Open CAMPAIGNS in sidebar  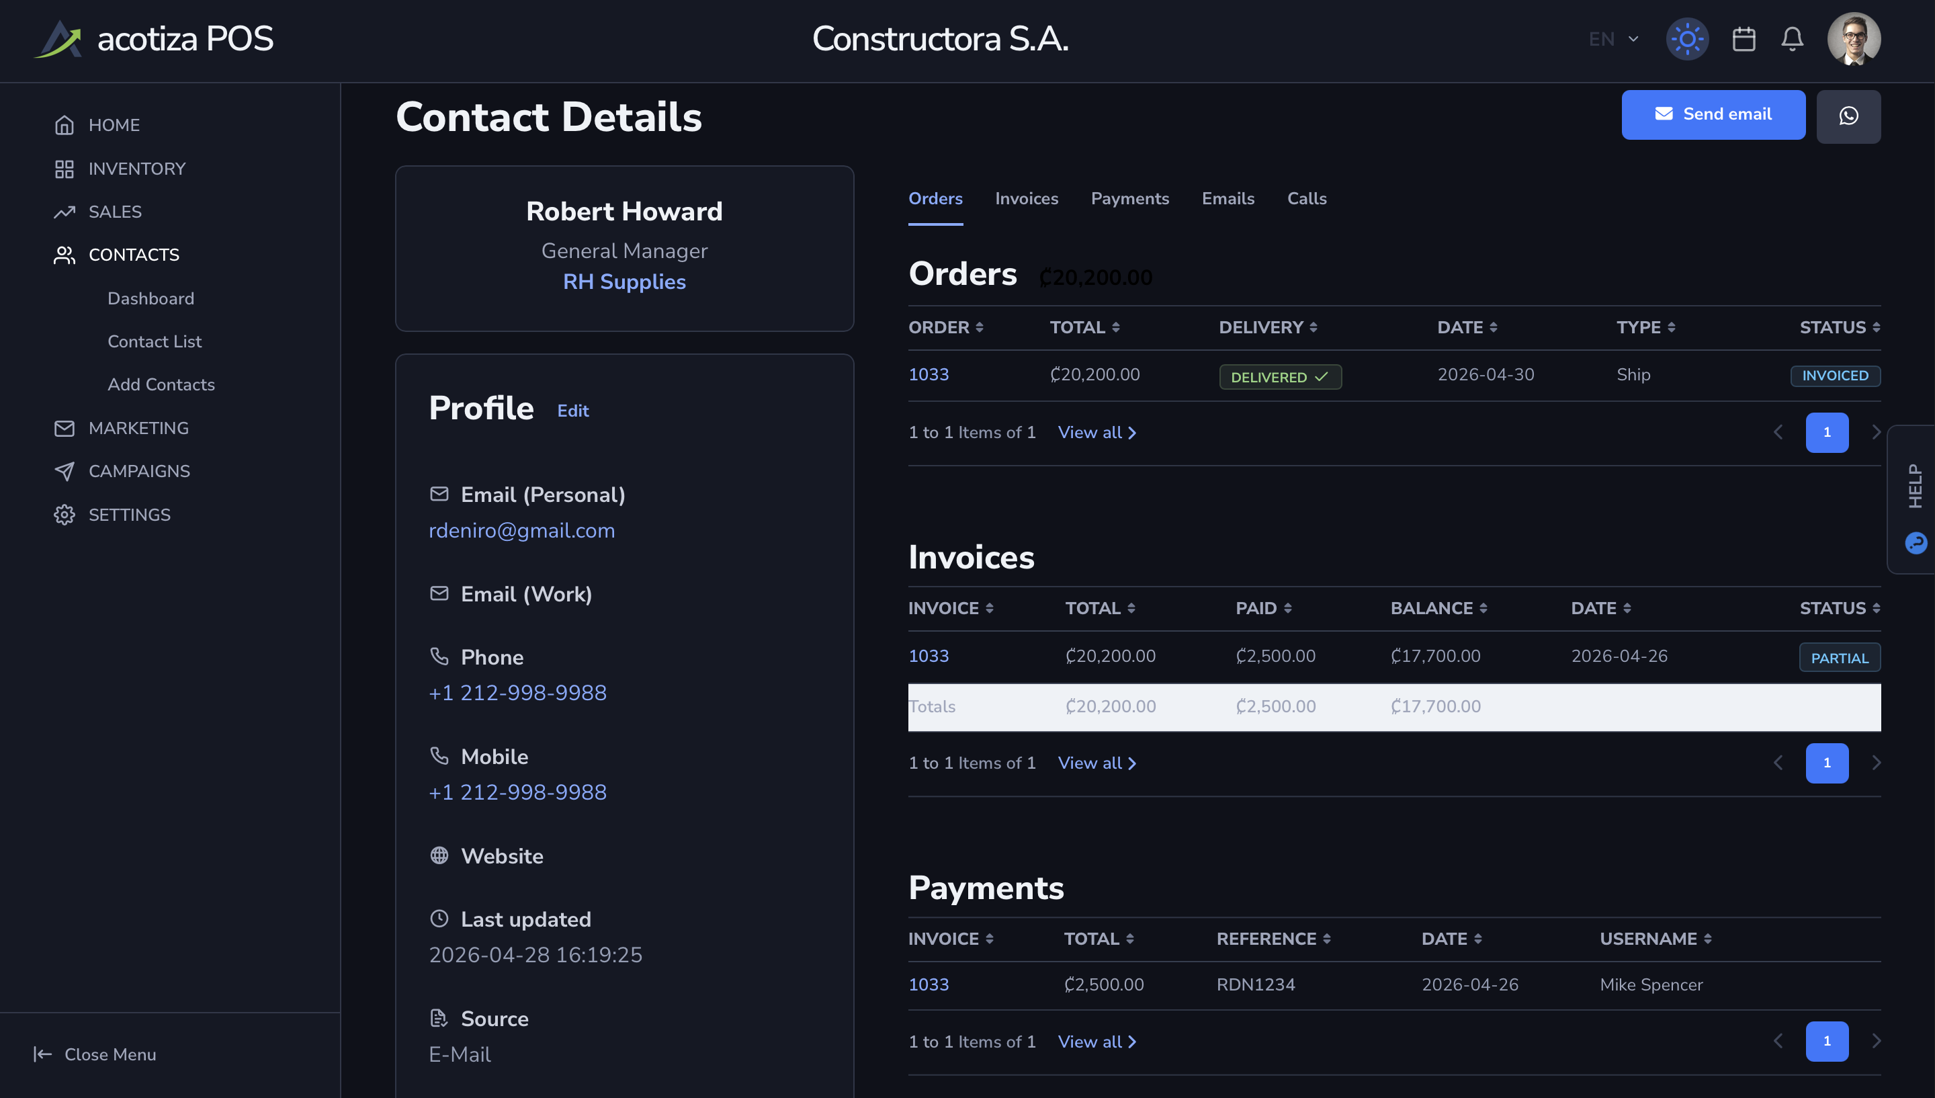click(122, 471)
